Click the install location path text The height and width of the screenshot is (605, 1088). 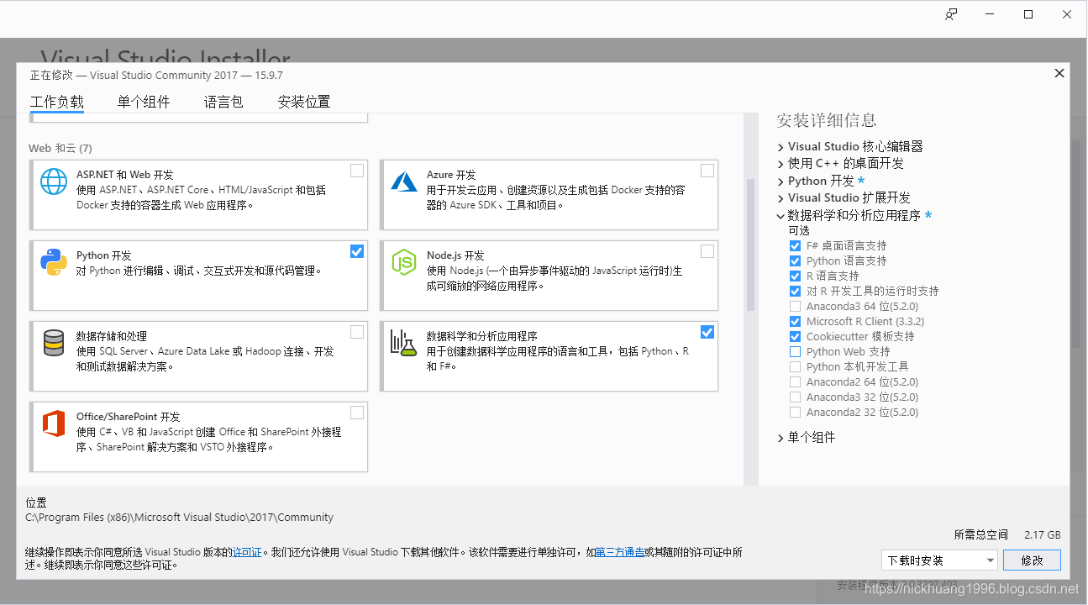point(180,518)
